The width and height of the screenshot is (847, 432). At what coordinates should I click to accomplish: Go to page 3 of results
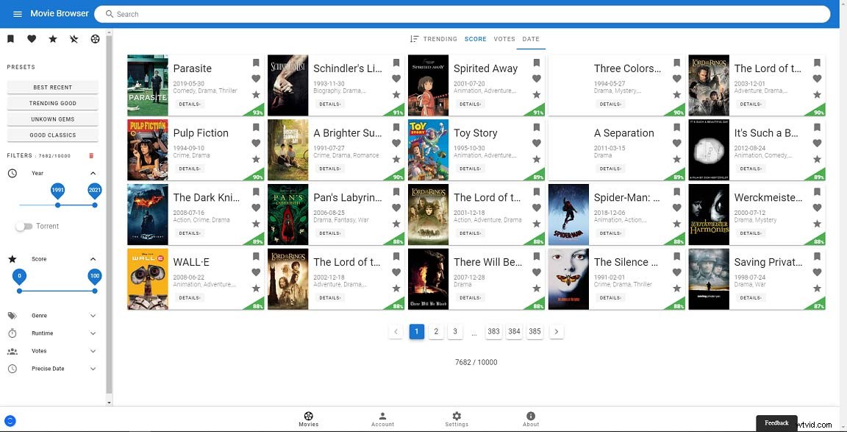point(455,331)
